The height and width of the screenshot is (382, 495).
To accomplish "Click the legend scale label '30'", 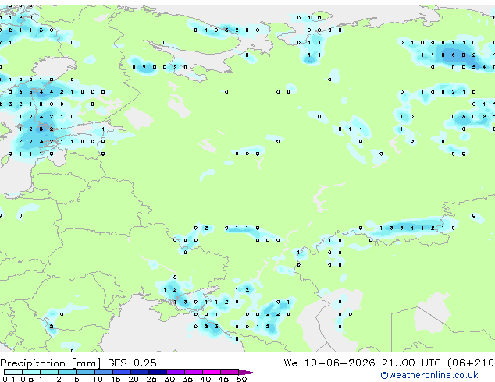I will [169, 379].
